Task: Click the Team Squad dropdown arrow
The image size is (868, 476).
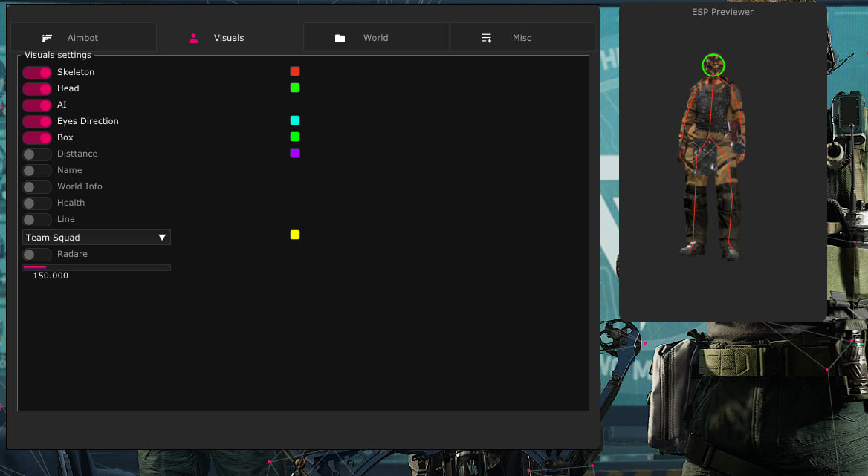Action: click(162, 237)
